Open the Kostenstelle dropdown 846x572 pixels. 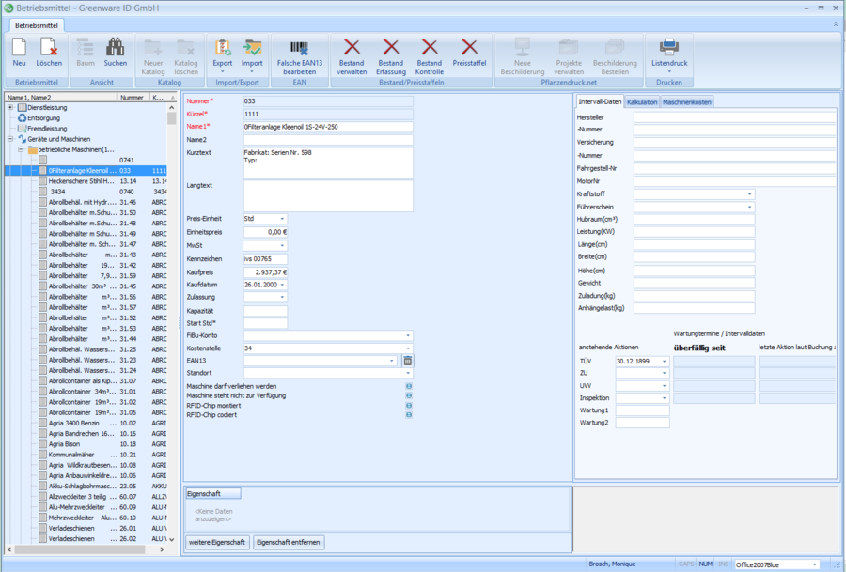tap(408, 348)
